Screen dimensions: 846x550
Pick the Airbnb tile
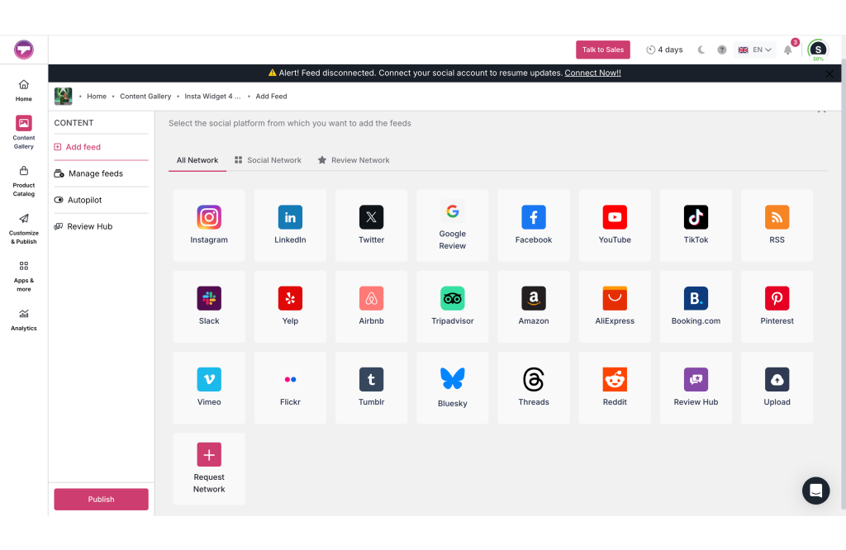pyautogui.click(x=371, y=306)
